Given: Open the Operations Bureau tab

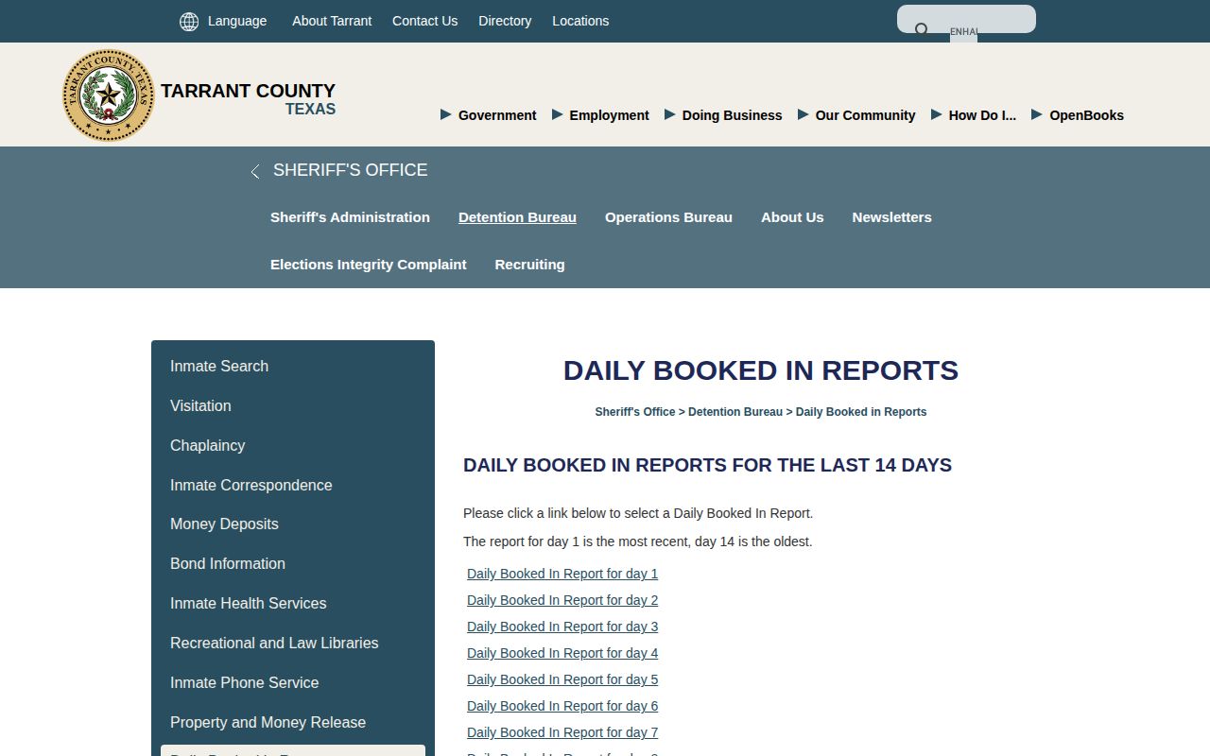Looking at the screenshot, I should (668, 217).
